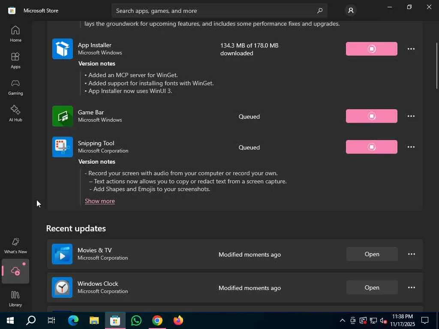Launch Microsoft Edge from the taskbar
This screenshot has height=329, width=439.
click(x=73, y=320)
